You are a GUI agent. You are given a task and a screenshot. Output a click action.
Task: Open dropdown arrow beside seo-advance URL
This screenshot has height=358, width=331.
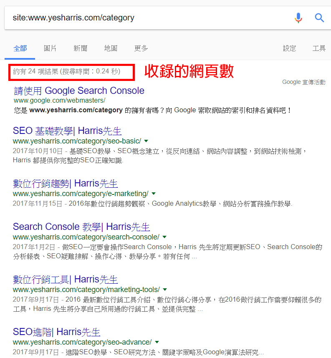pos(157,342)
